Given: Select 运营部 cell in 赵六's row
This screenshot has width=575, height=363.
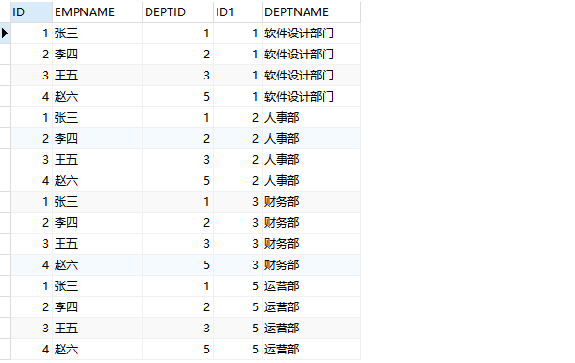Looking at the screenshot, I should 311,349.
